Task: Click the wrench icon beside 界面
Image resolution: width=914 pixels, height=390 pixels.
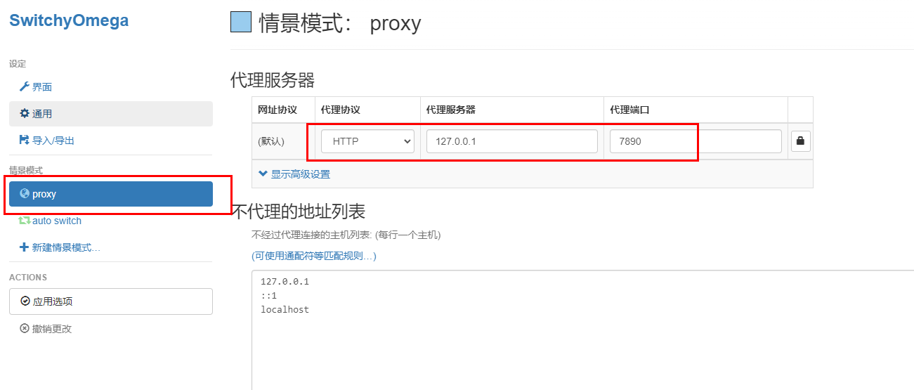Action: click(x=25, y=87)
